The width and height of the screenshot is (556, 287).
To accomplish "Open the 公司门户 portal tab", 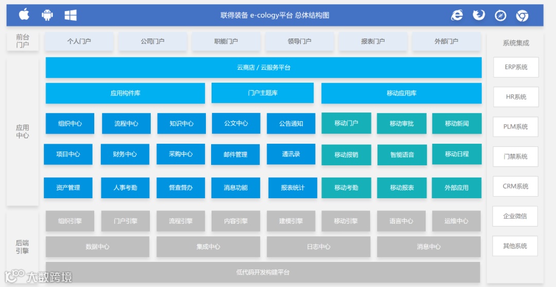I will 152,42.
